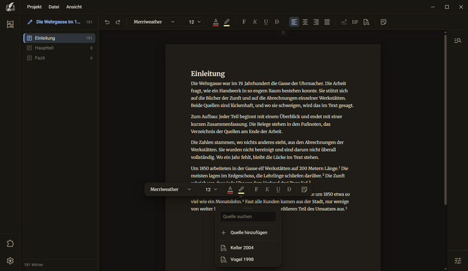Click yellow highlighter button in top toolbar
The image size is (468, 271).
[227, 22]
